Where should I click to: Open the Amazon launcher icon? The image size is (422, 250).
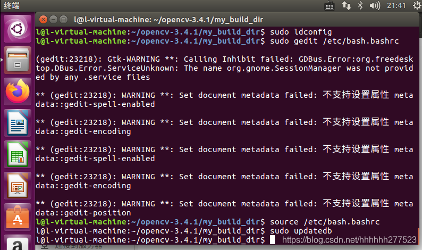18,243
